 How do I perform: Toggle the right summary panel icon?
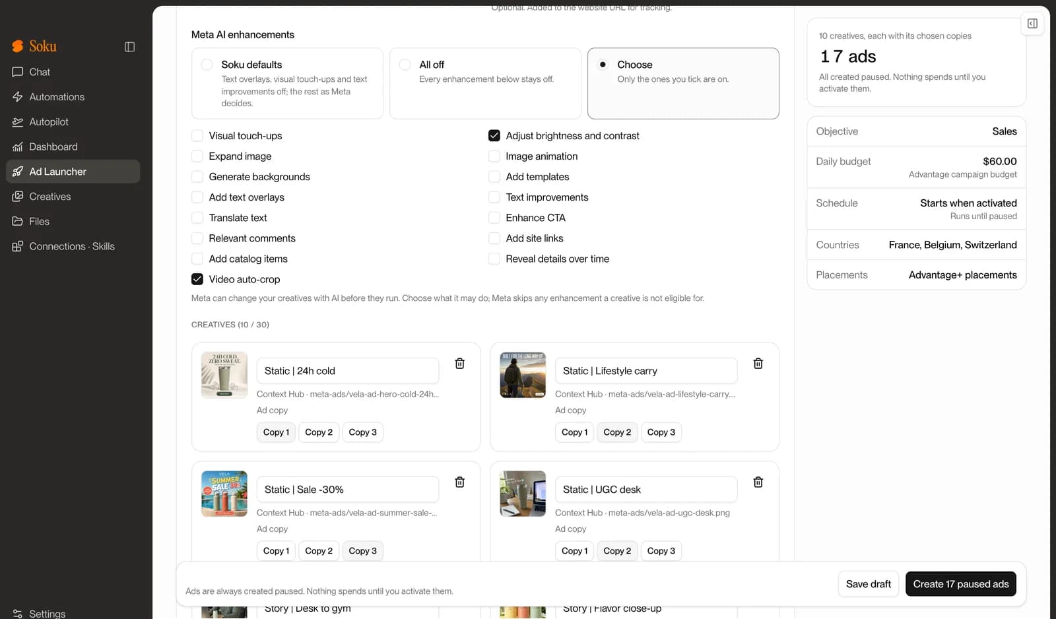click(1032, 24)
